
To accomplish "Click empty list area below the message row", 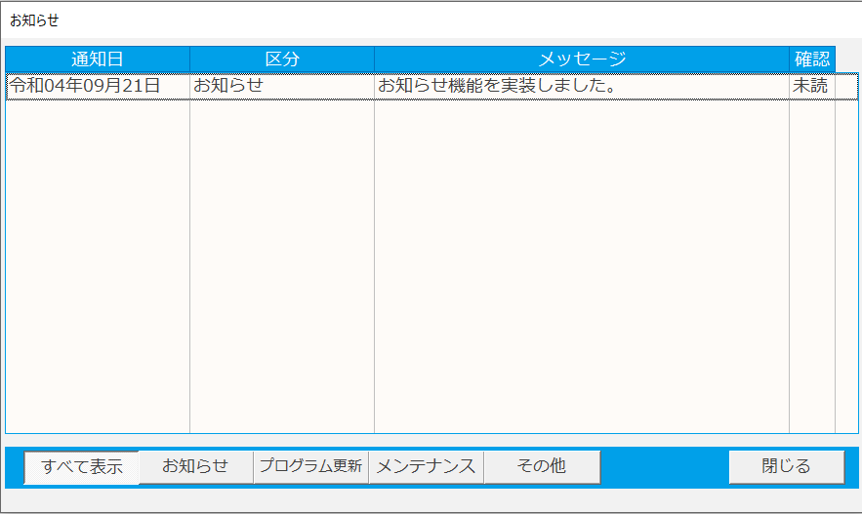I will click(x=582, y=263).
